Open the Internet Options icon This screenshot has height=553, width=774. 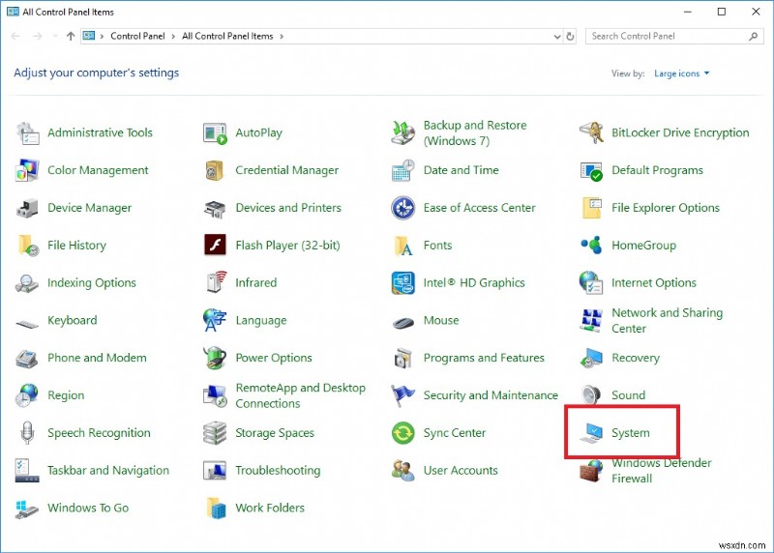[x=591, y=282]
